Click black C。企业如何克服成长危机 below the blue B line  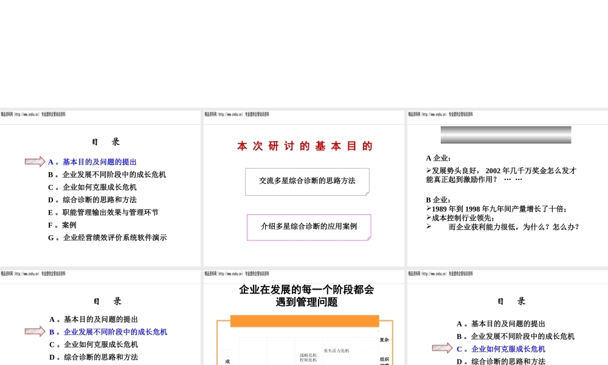click(x=94, y=344)
